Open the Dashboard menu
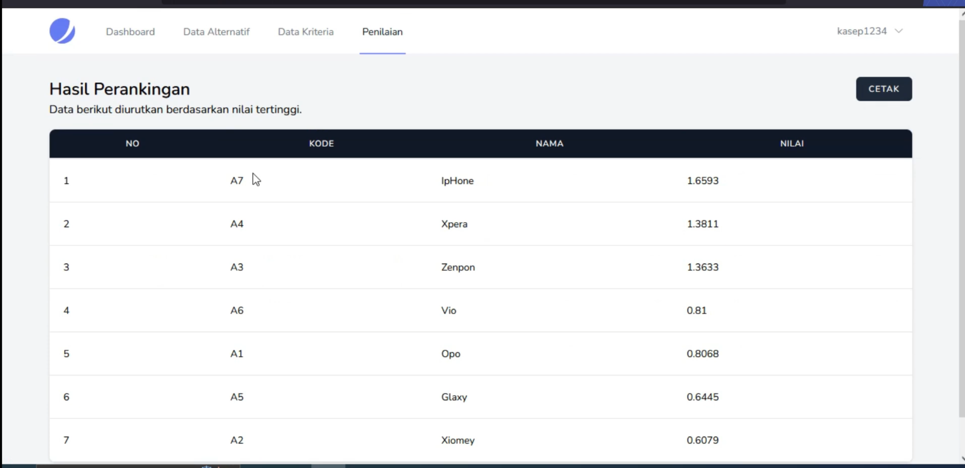The width and height of the screenshot is (965, 468). [x=130, y=32]
